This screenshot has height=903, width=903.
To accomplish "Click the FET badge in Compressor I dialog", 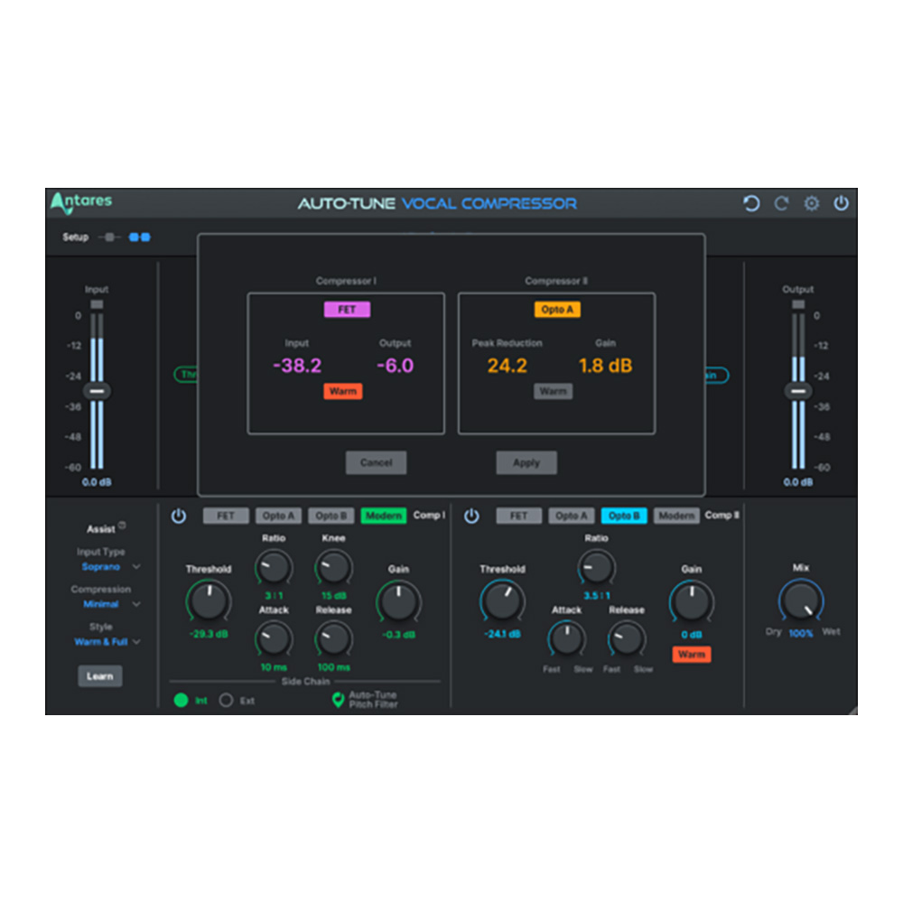I will pos(347,309).
